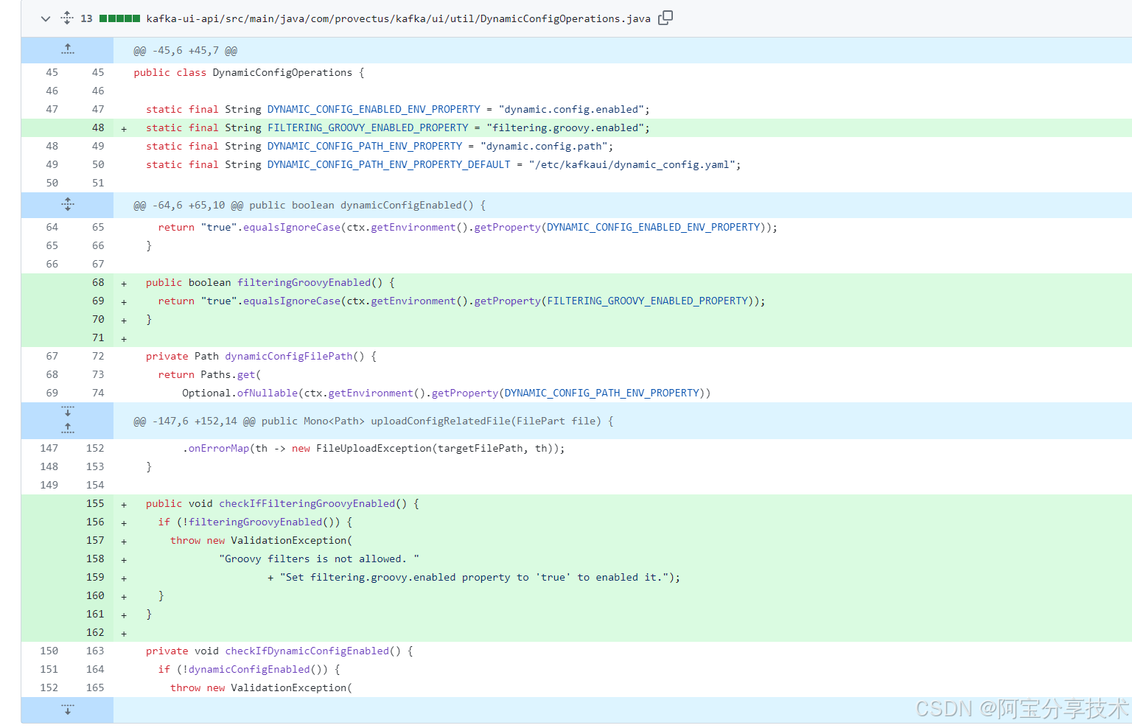The width and height of the screenshot is (1132, 728).
Task: Click DYNAMIC_CONFIG_PATH_ENV_PROPERTY_DEFAULT constant
Action: tap(389, 164)
